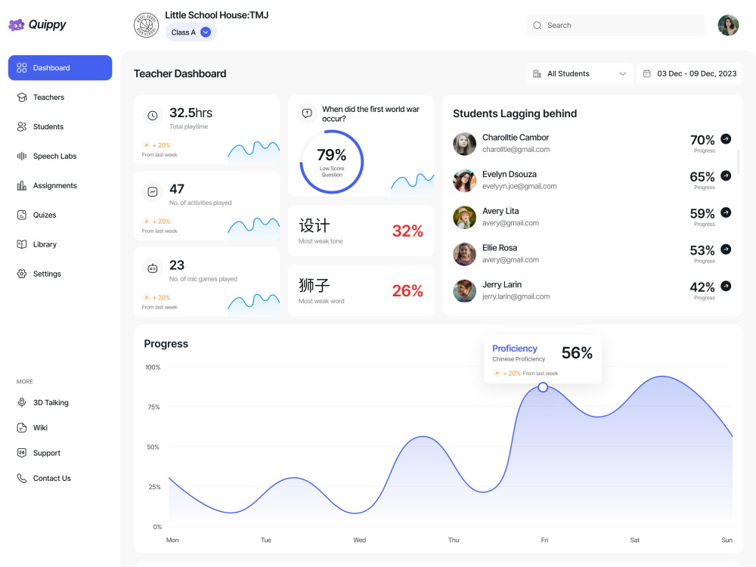The width and height of the screenshot is (756, 567).
Task: Expand the Class A dropdown arrow
Action: [206, 33]
